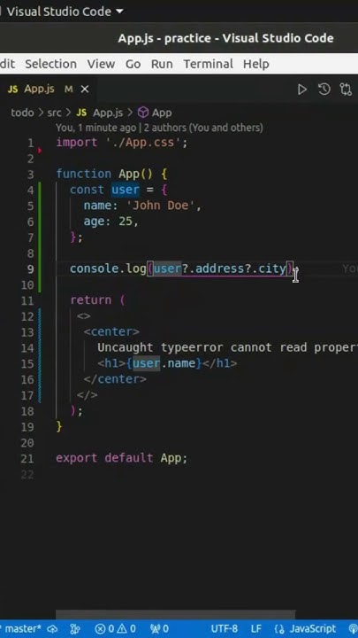Click the git blame authors code lens
Image resolution: width=358 pixels, height=638 pixels.
pyautogui.click(x=159, y=128)
